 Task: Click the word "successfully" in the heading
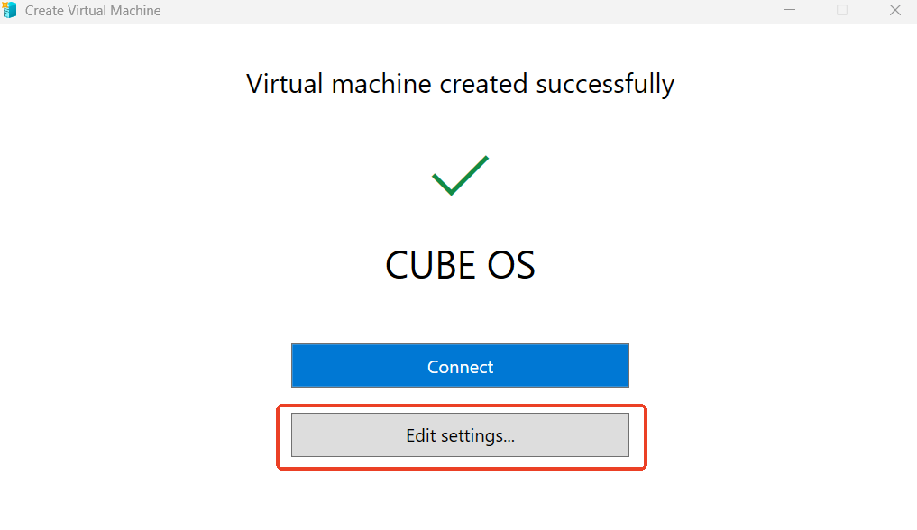click(605, 84)
